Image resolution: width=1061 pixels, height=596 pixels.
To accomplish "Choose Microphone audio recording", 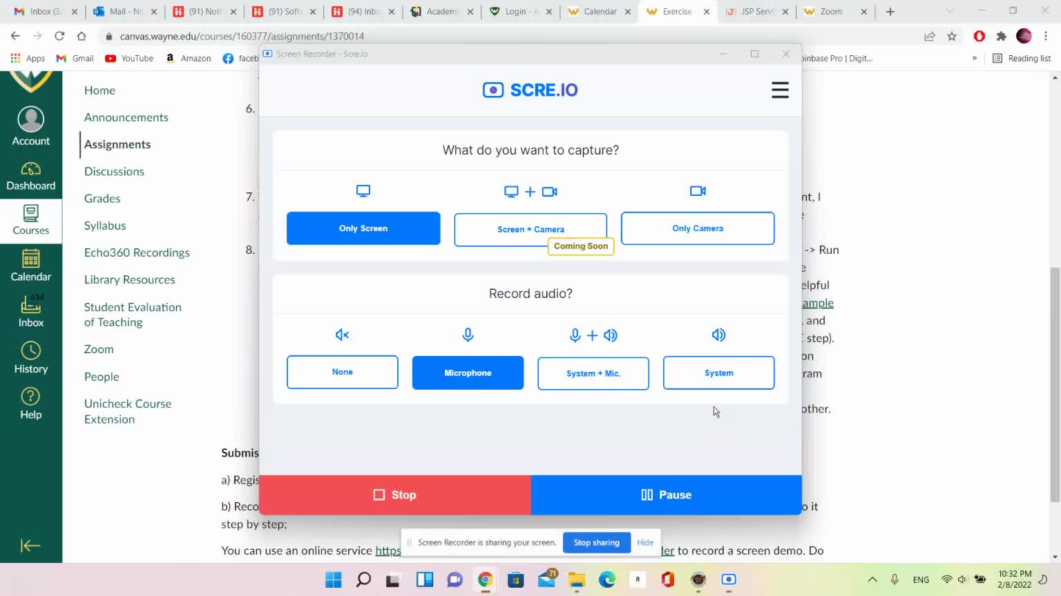I will (468, 372).
